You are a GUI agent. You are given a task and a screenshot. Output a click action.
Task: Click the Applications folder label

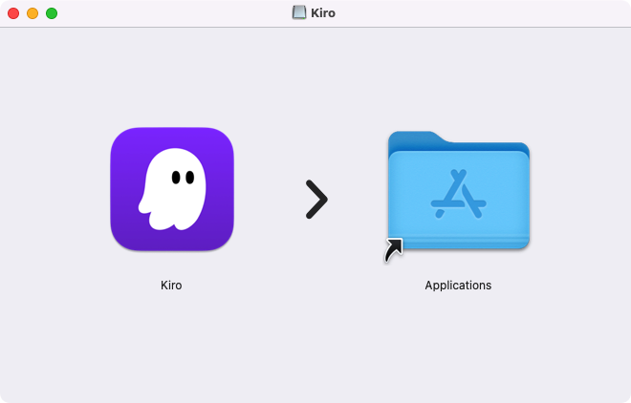(x=458, y=286)
